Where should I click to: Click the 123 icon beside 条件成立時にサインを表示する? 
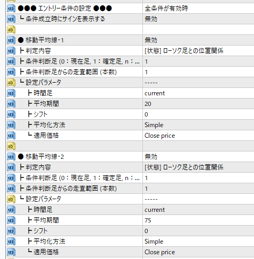coord(11,19)
